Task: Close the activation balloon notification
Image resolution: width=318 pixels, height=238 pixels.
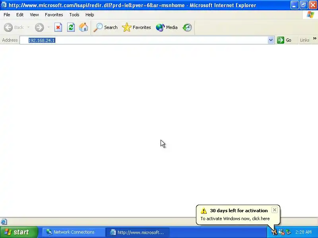Action: coord(274,210)
